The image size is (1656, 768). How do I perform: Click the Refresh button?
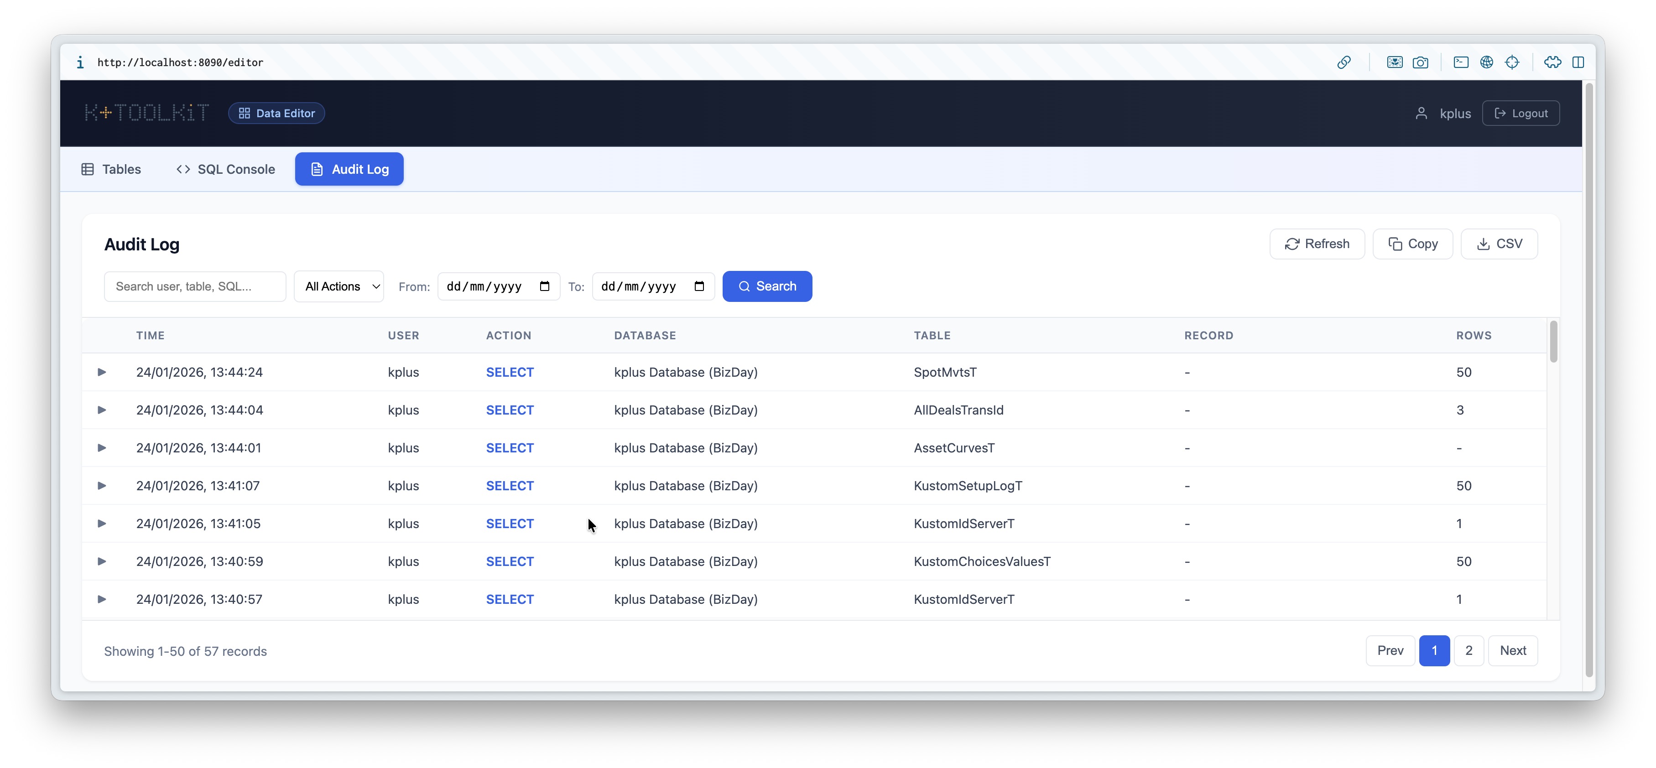click(x=1317, y=244)
